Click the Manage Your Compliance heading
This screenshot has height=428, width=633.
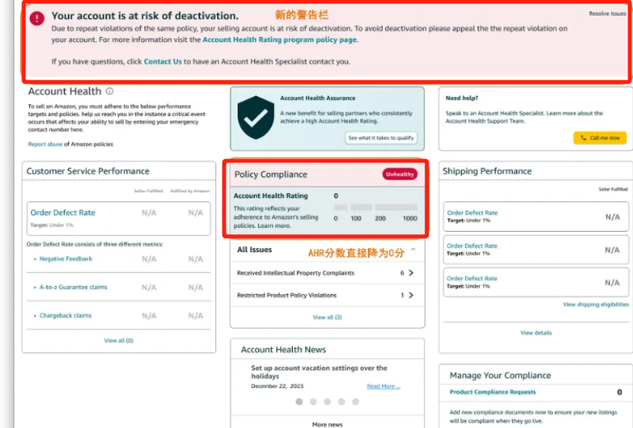click(x=500, y=375)
